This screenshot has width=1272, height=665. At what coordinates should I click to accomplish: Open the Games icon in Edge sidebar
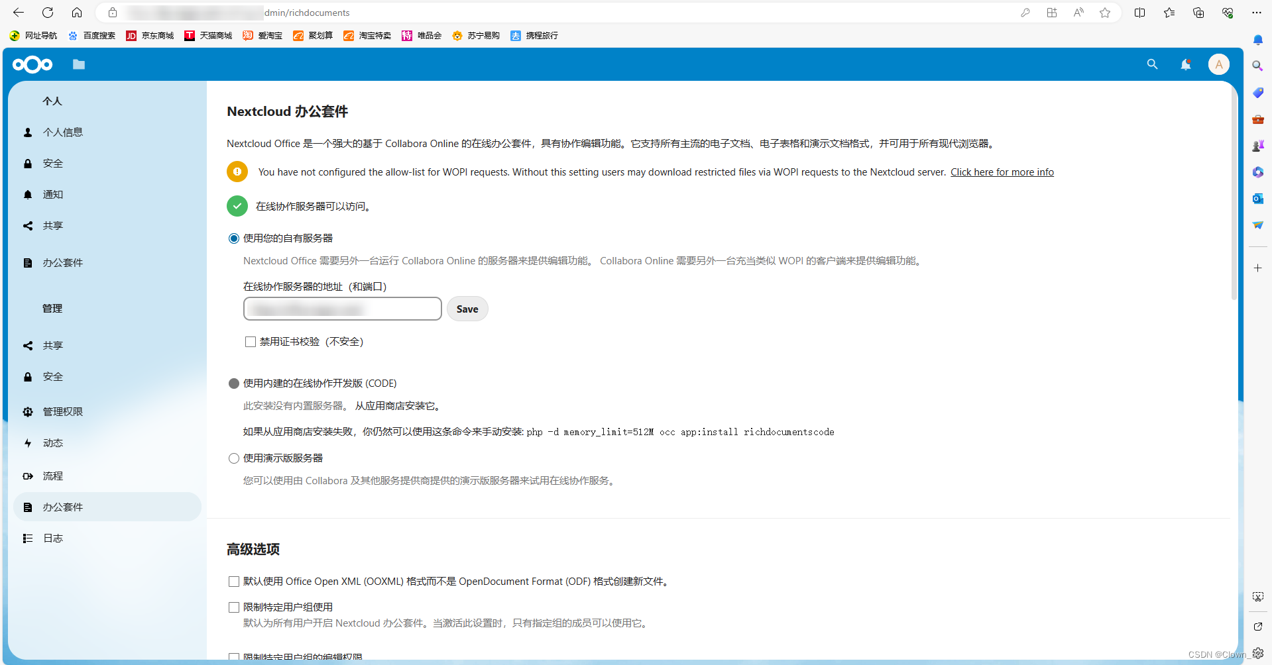point(1257,145)
